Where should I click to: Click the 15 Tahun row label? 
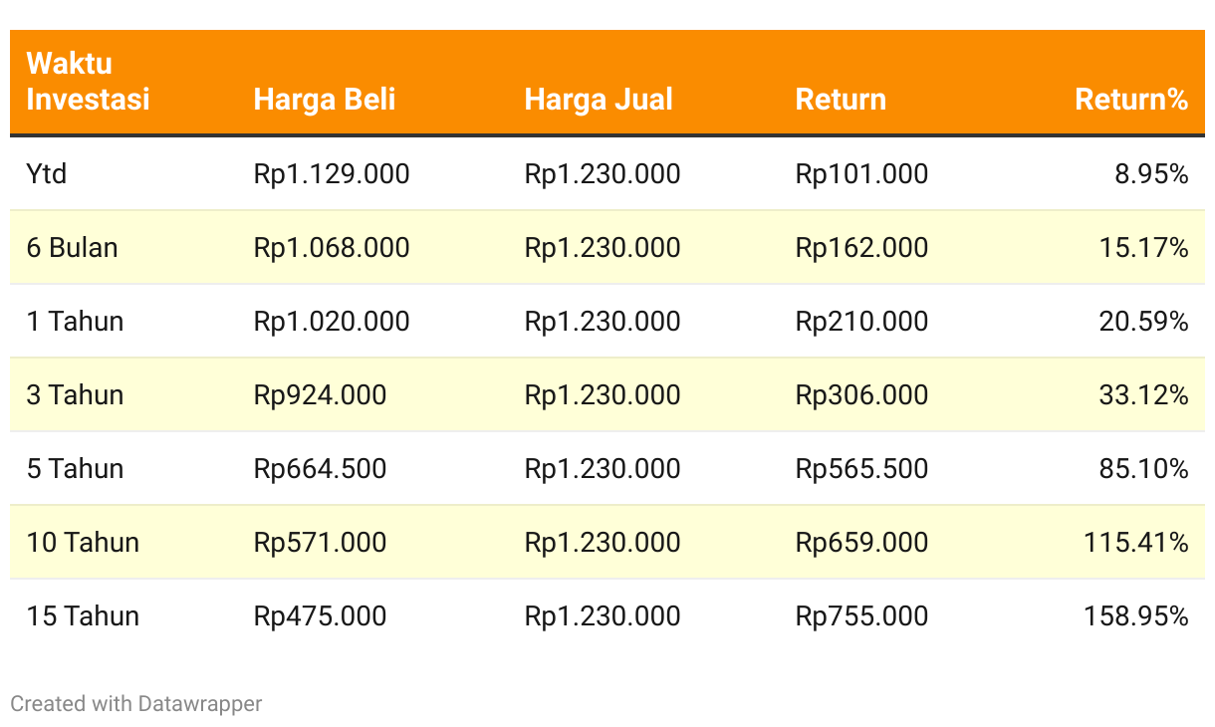pos(84,616)
